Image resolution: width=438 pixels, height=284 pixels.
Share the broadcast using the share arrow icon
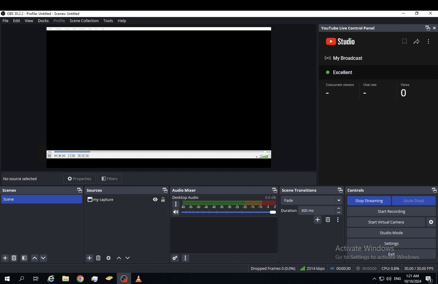(416, 41)
